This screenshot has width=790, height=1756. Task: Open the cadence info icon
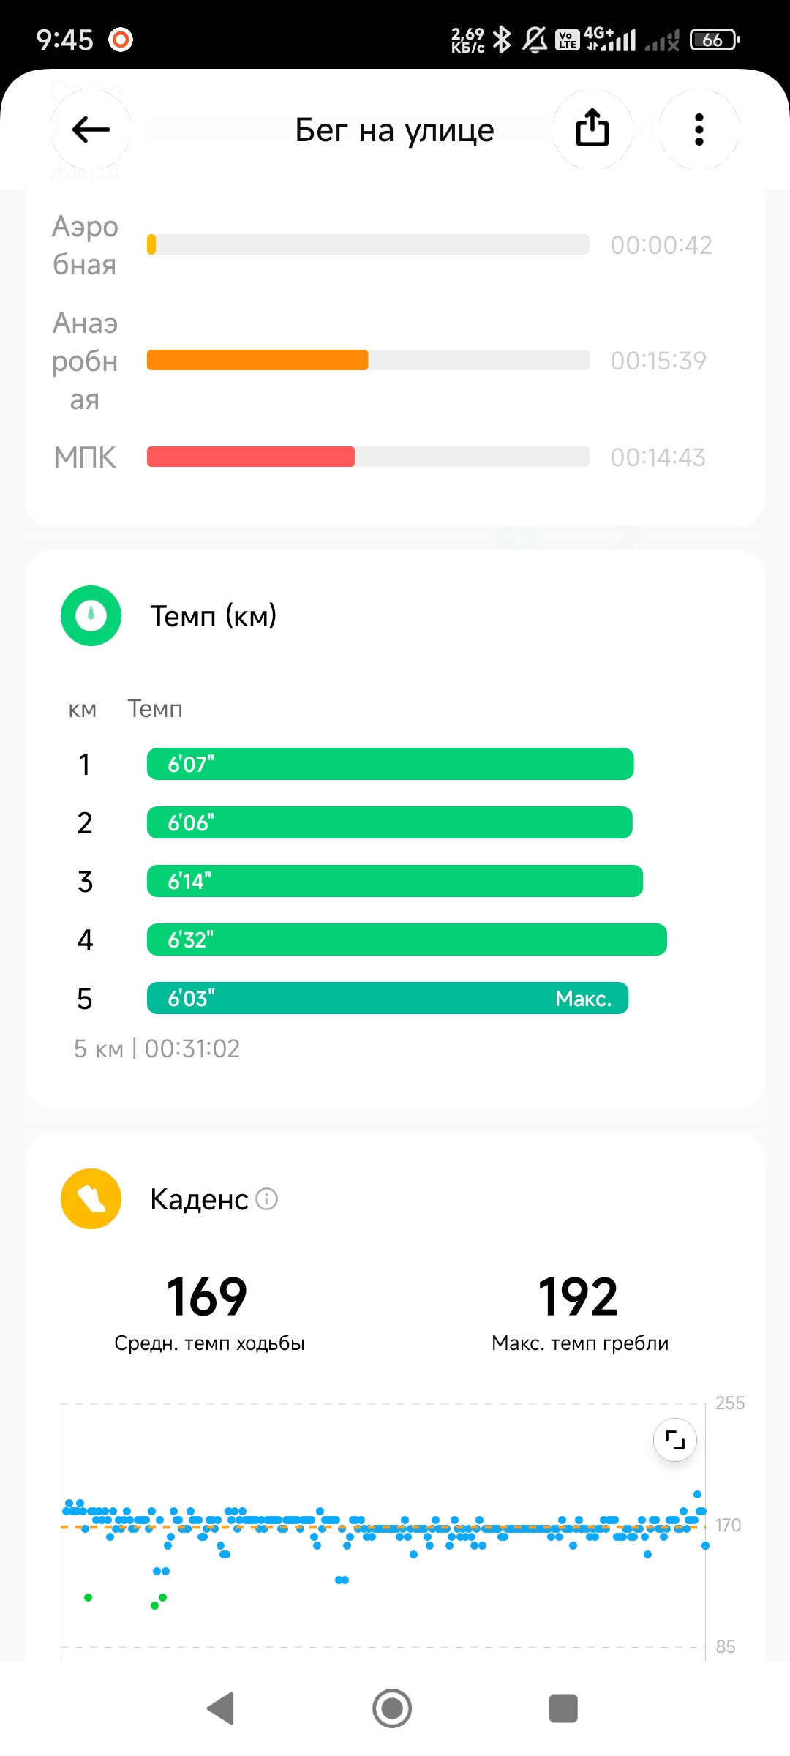267,1199
